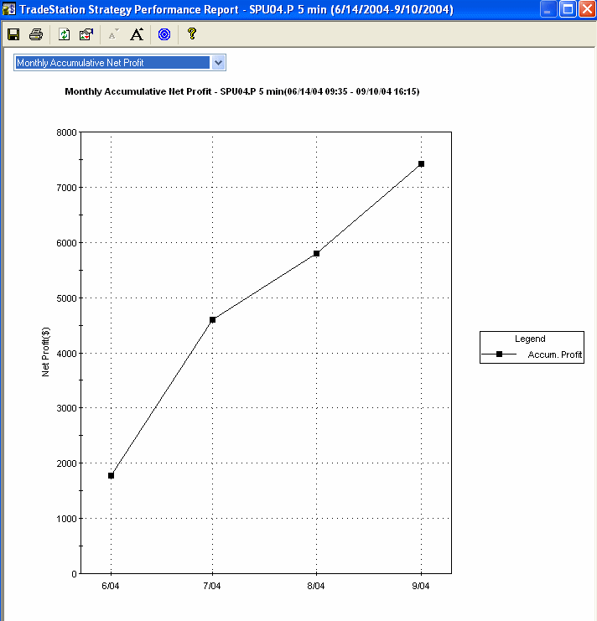Click the TradeStation app icon in title bar
597x621 pixels.
(x=8, y=8)
